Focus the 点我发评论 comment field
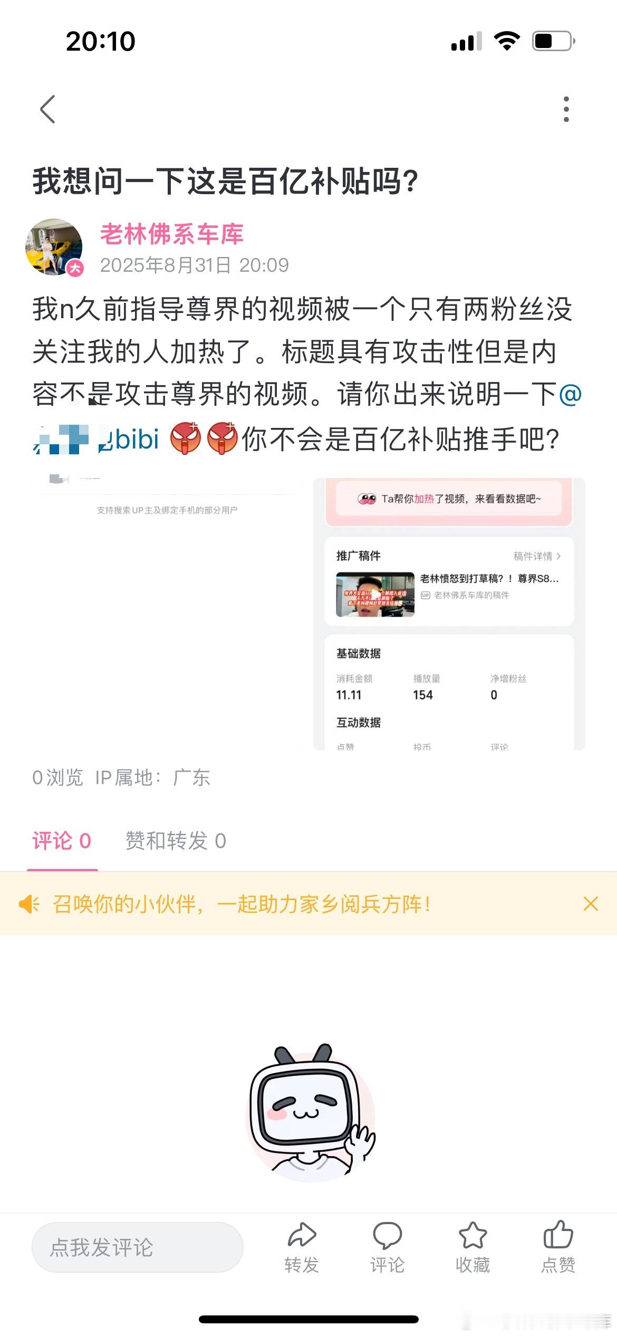 (x=138, y=1247)
